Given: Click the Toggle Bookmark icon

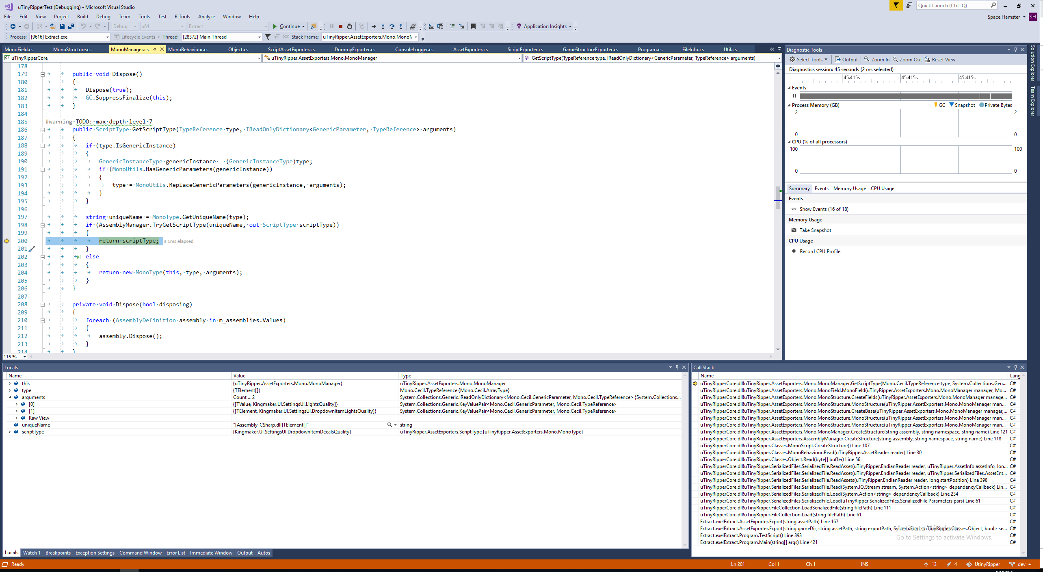Looking at the screenshot, I should 473,26.
